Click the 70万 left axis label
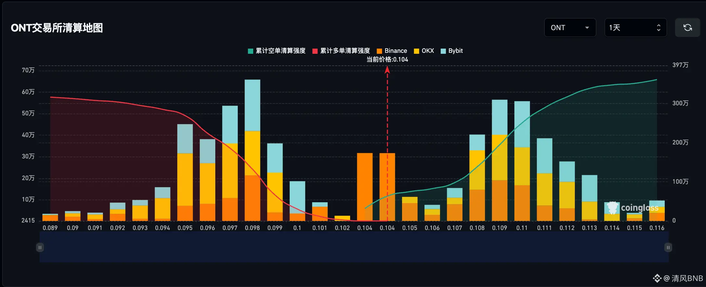Screen dimensions: 706x287 [x=28, y=70]
